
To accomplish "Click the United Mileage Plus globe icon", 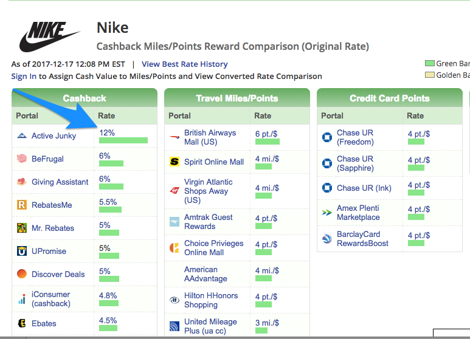I will 175,326.
